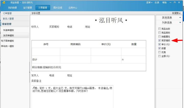Select 订单管理 in the left sidebar

pyautogui.click(x=7, y=13)
